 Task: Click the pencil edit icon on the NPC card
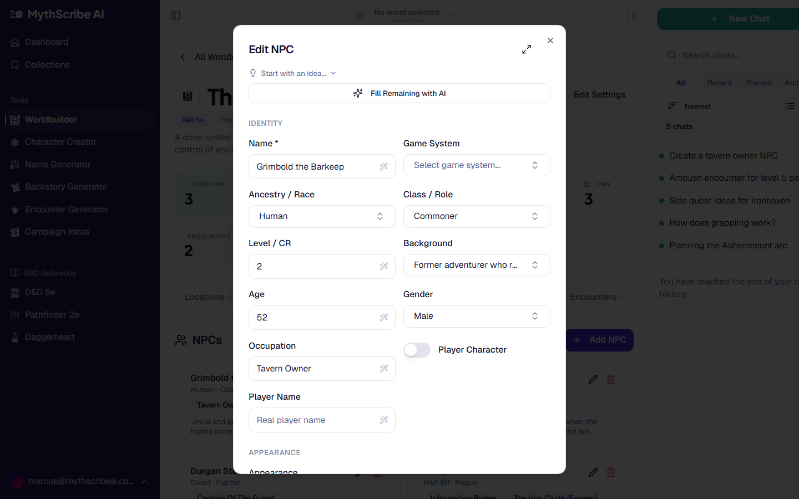pyautogui.click(x=593, y=379)
